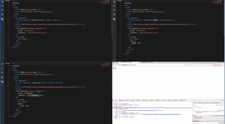Switch to the Elements DevTools tab

(121, 100)
